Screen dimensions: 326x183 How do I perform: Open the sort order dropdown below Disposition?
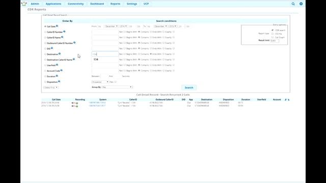[51, 87]
